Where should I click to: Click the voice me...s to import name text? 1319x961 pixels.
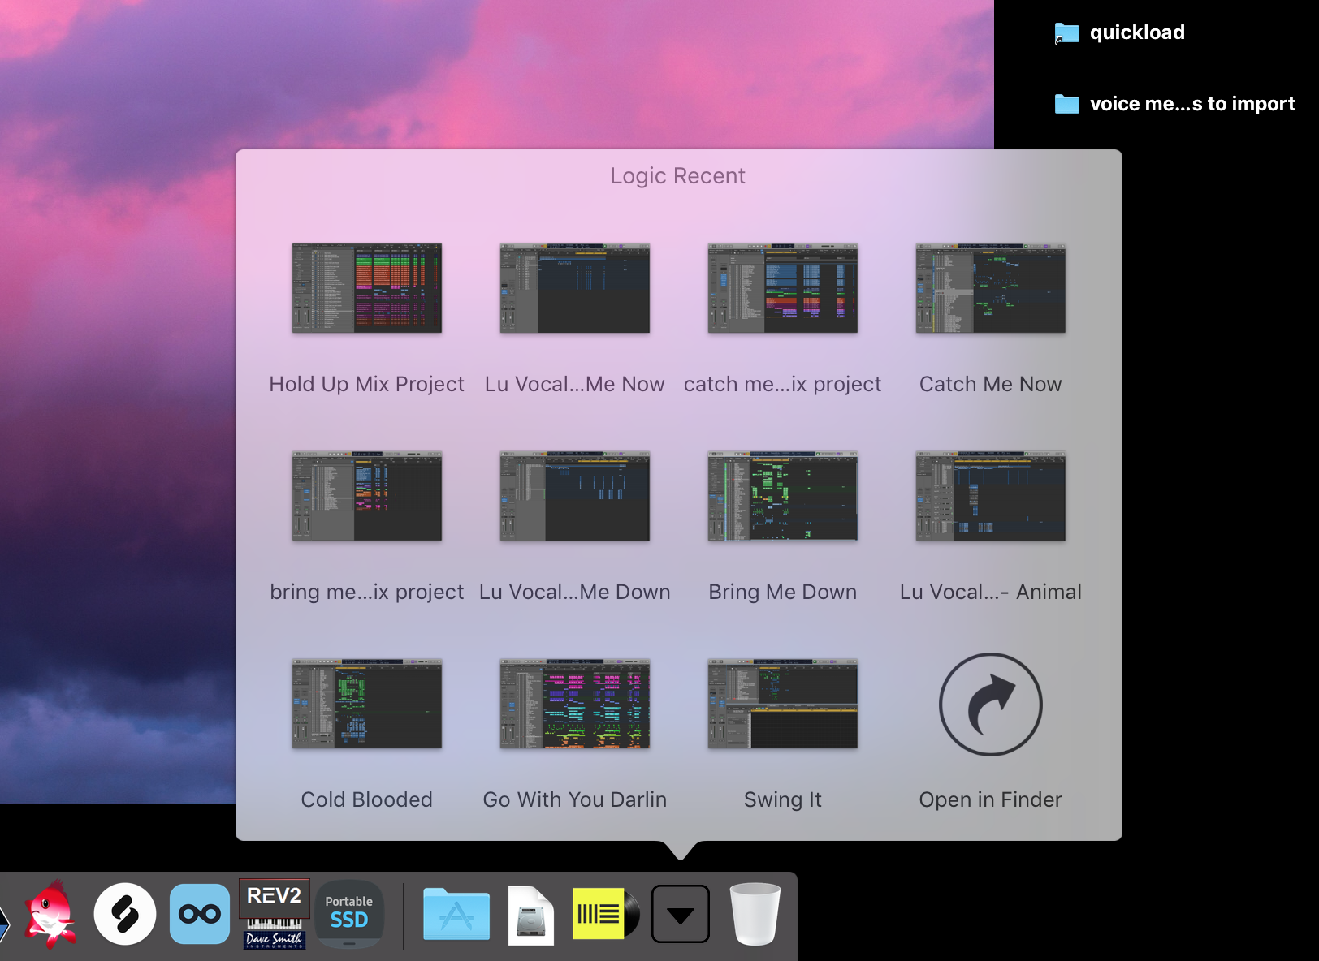[x=1192, y=104]
